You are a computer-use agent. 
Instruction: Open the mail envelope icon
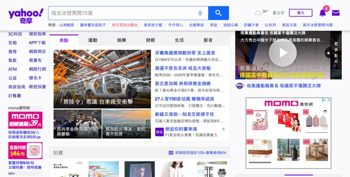click(336, 13)
